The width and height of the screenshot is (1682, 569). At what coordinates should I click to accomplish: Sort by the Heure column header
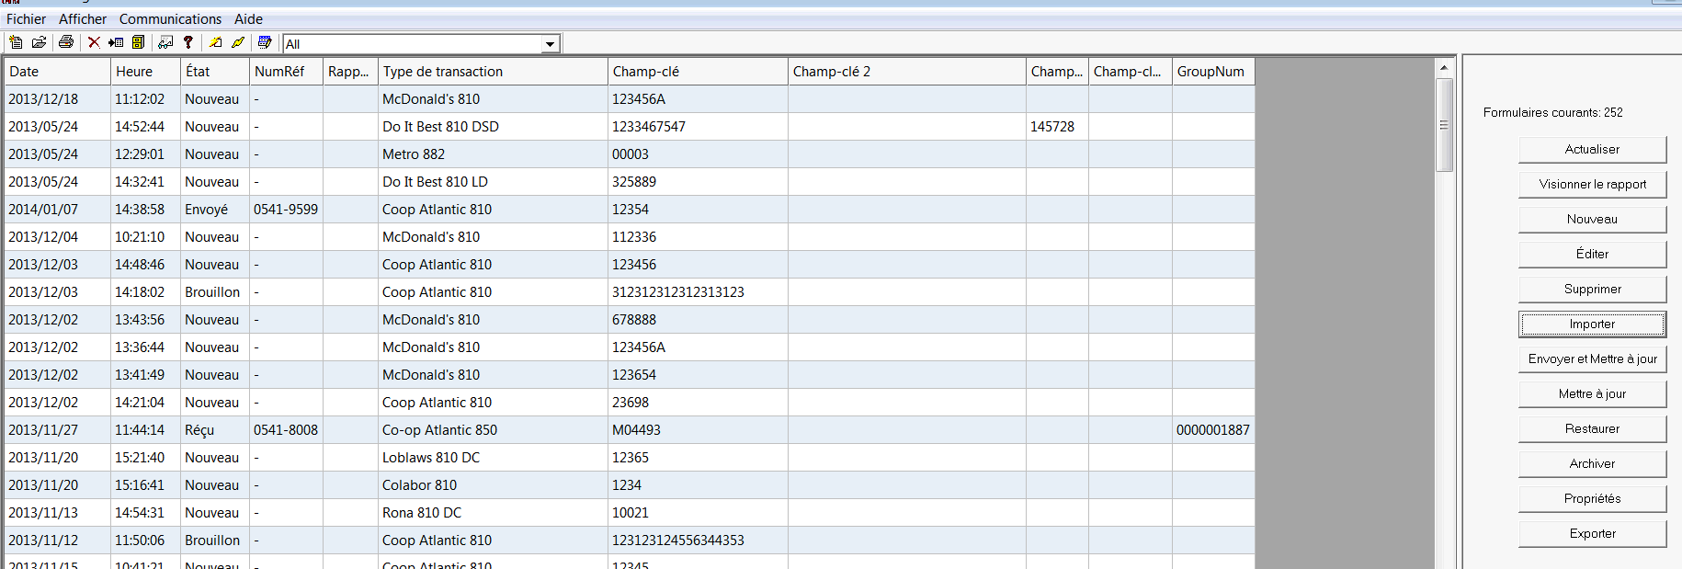click(145, 72)
